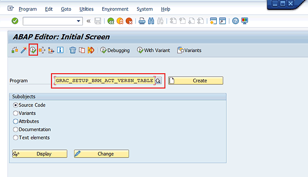
Task: Click the Debugging button
Action: pyautogui.click(x=115, y=50)
